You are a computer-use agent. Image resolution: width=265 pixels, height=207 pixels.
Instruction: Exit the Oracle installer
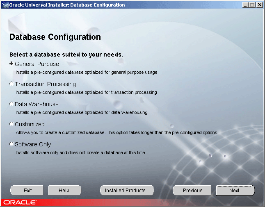coord(27,191)
